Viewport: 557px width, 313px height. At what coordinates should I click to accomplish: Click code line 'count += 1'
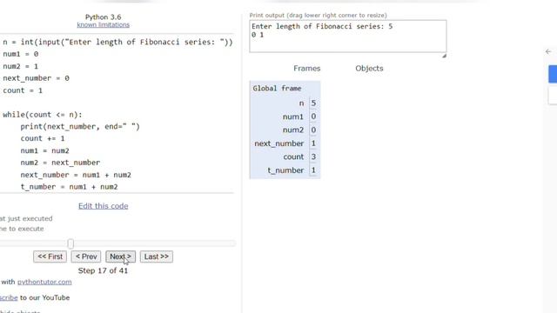click(43, 138)
